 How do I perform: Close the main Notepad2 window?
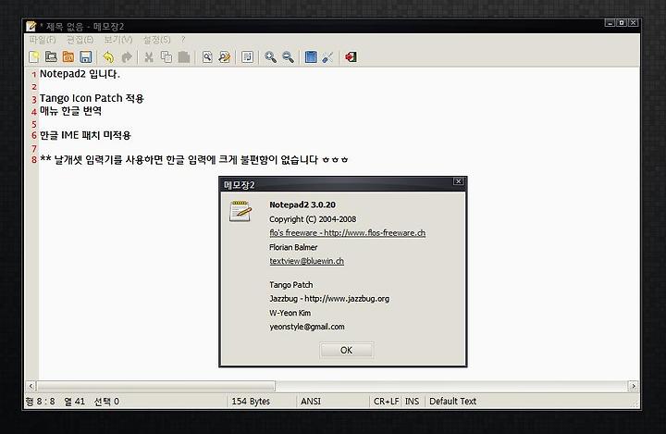[x=633, y=22]
